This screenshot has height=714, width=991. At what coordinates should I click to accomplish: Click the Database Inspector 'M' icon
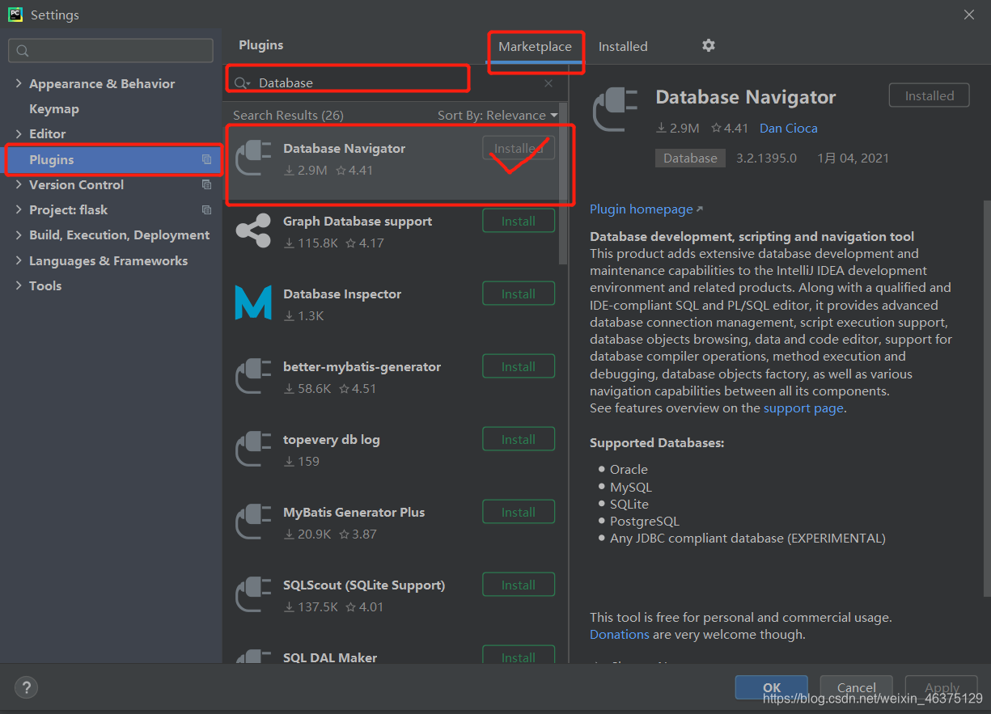point(252,303)
